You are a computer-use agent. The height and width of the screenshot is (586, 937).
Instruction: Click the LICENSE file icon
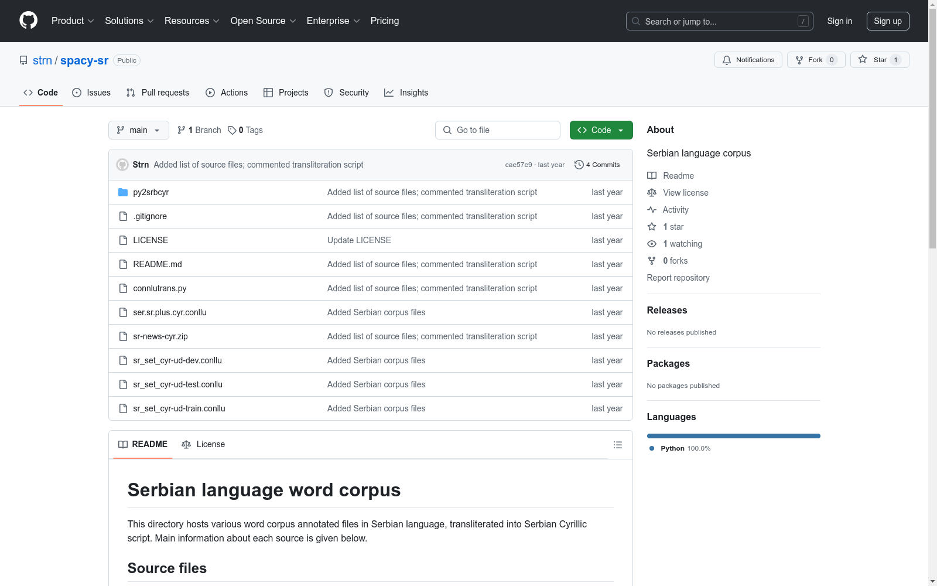point(123,240)
